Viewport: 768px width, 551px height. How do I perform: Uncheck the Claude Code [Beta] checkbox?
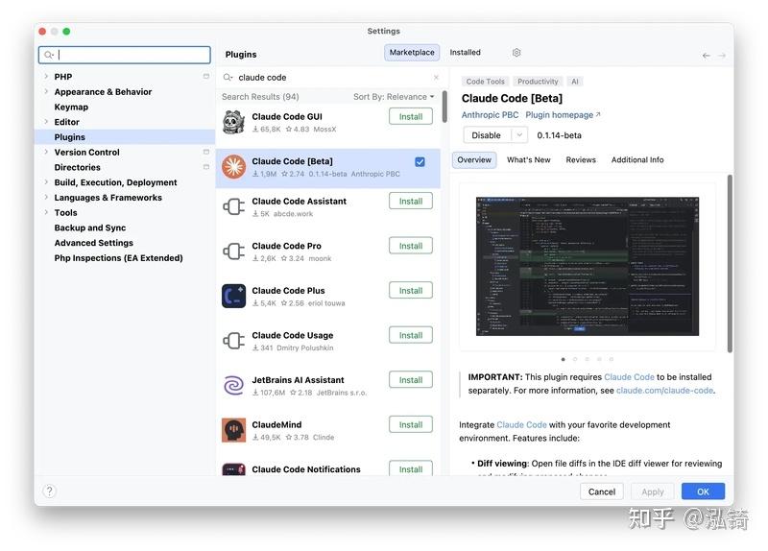coord(420,162)
